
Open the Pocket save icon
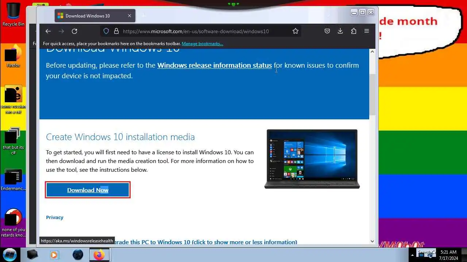[x=327, y=31]
